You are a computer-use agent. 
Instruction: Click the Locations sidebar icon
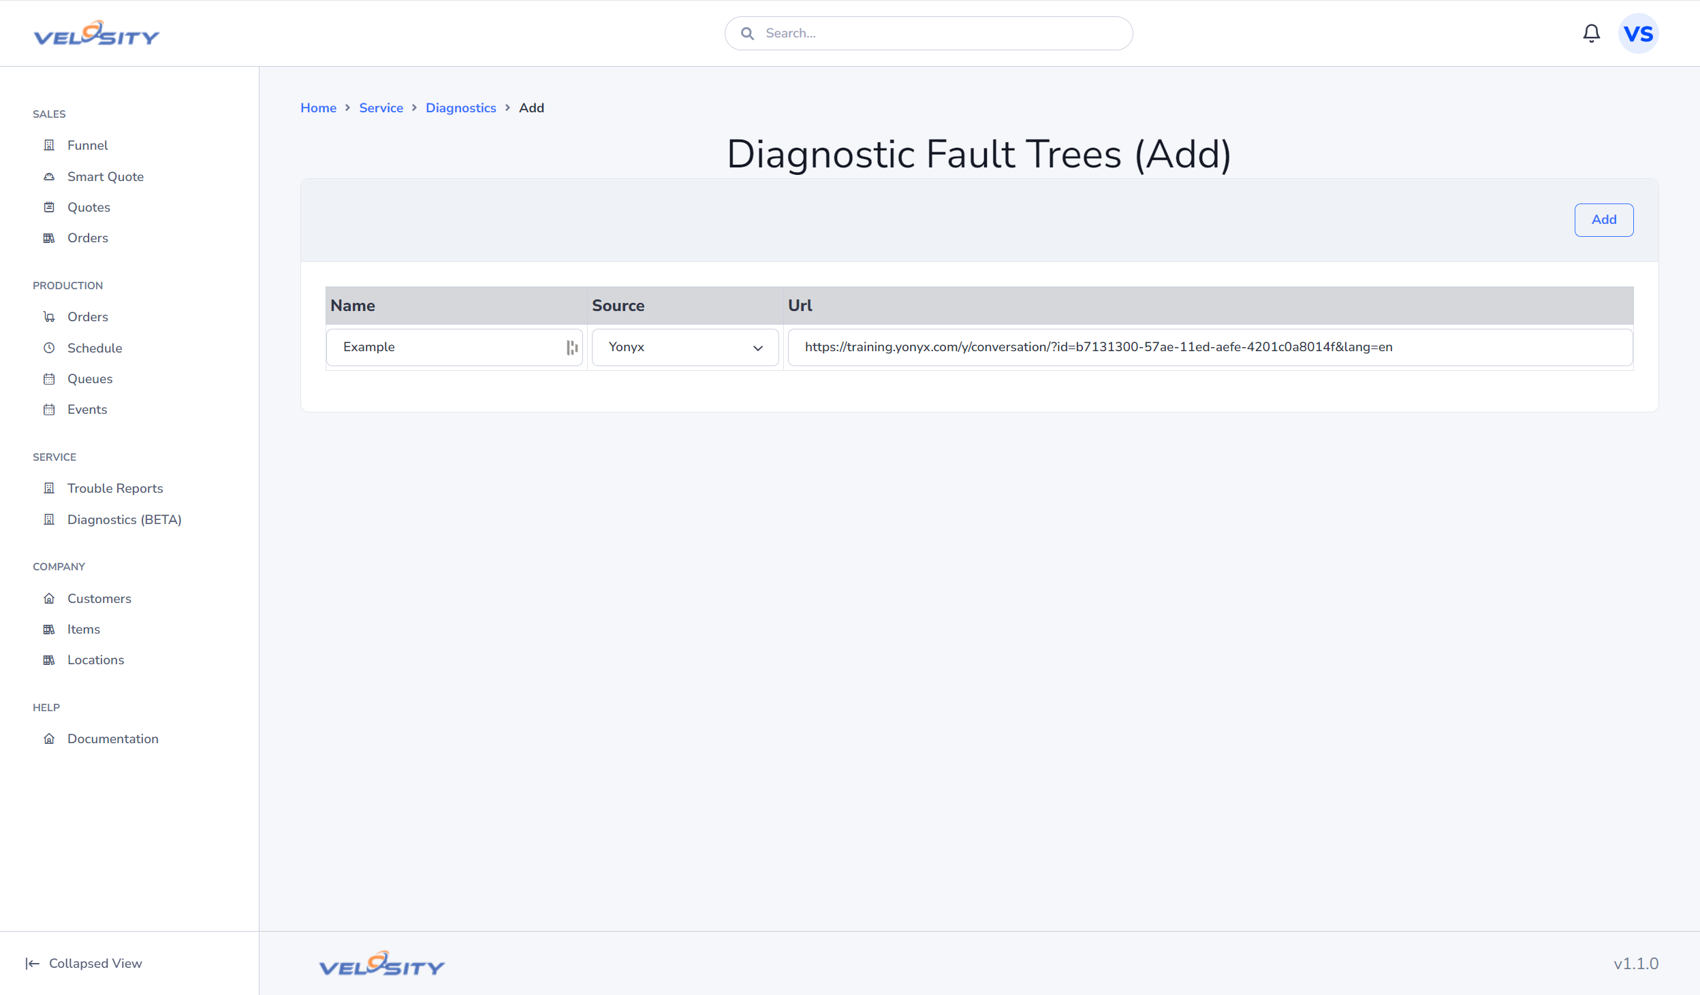pyautogui.click(x=49, y=659)
